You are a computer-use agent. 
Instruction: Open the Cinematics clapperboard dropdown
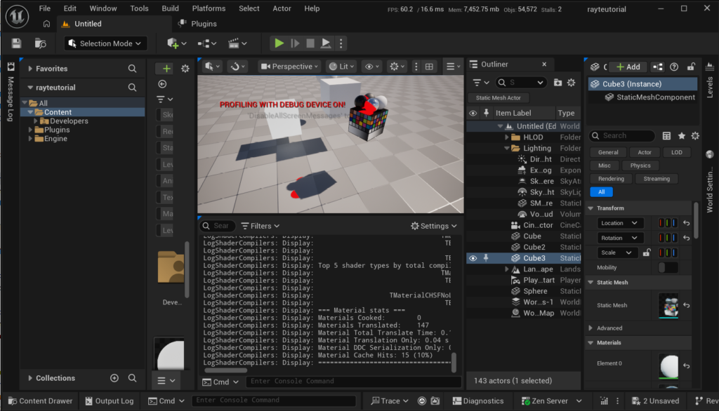pos(237,43)
